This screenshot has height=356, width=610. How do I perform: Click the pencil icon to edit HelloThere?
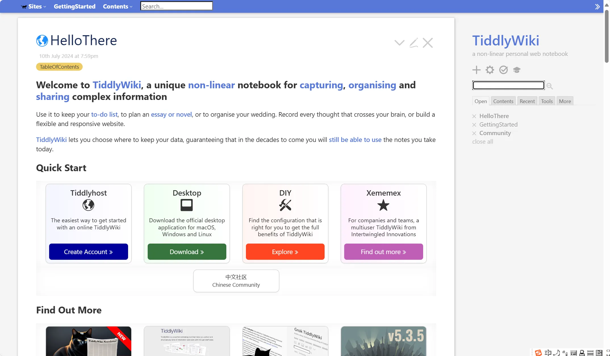pyautogui.click(x=414, y=43)
